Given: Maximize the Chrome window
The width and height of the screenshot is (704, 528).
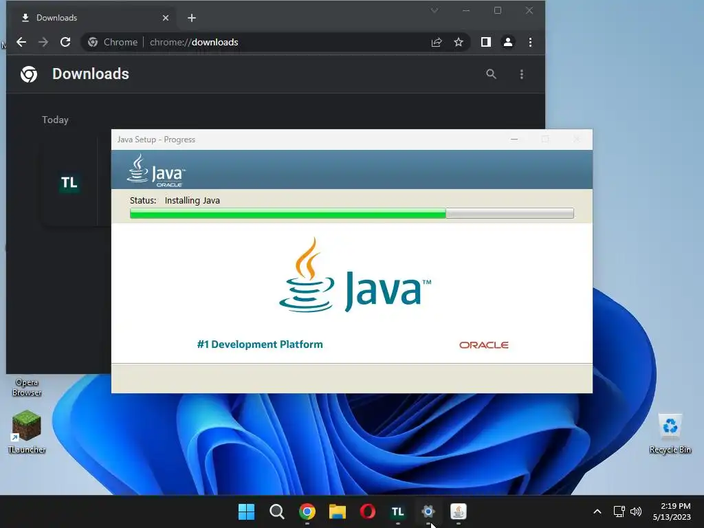Looking at the screenshot, I should (498, 10).
